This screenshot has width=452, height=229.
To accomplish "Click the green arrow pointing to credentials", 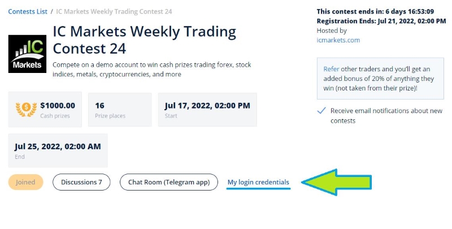I will coord(336,182).
